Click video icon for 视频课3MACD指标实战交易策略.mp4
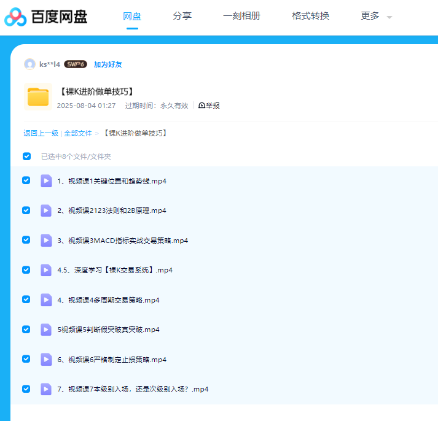 (46, 241)
